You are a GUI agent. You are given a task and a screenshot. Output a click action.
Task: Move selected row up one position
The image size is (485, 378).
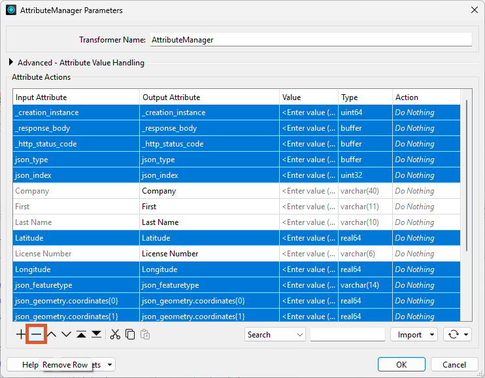coord(52,334)
